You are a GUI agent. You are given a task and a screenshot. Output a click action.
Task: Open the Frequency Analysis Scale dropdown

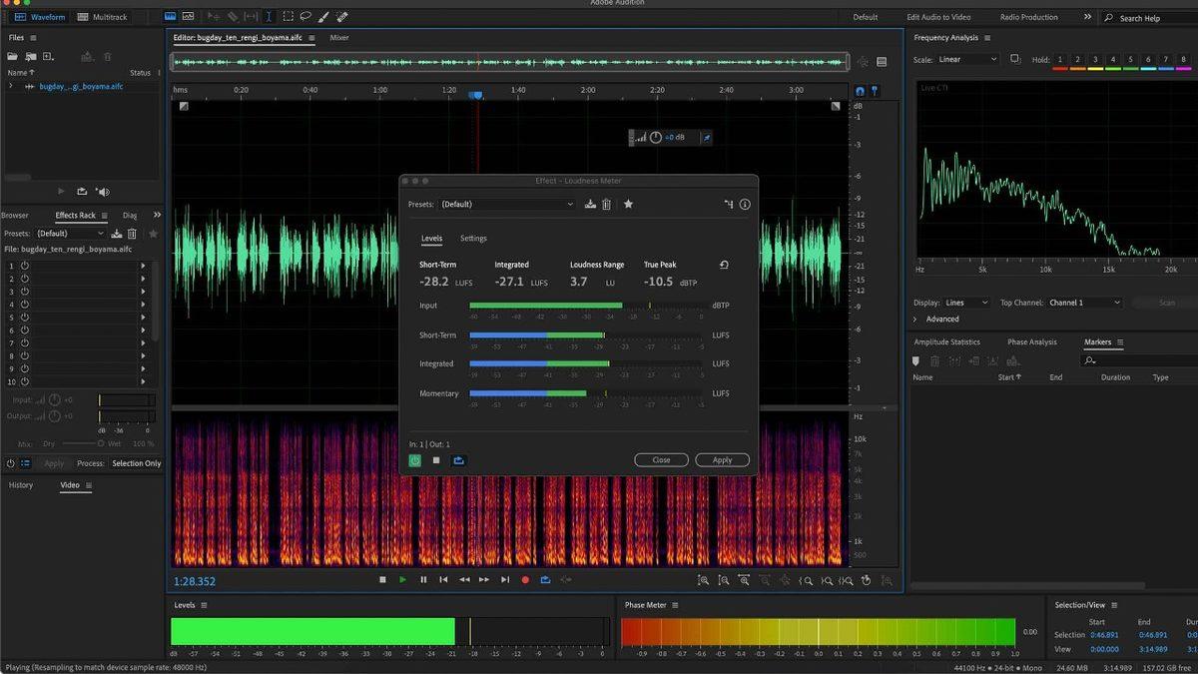tap(966, 60)
